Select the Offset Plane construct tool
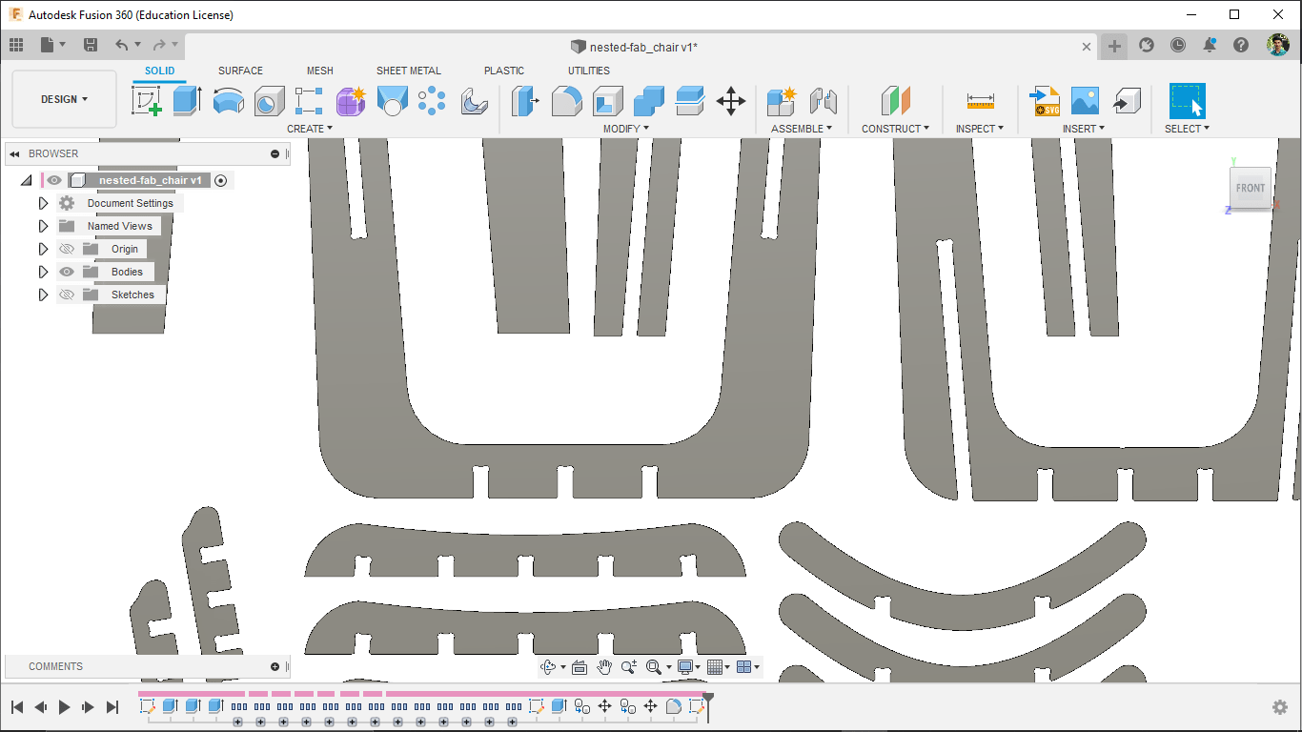Screen dimensions: 1302x732 (895, 100)
